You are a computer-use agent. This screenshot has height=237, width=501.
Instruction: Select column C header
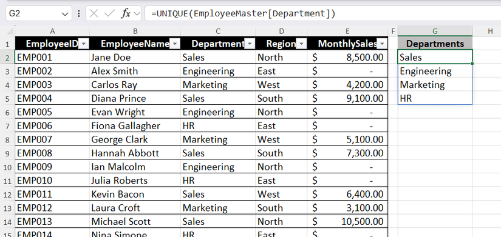pos(218,31)
